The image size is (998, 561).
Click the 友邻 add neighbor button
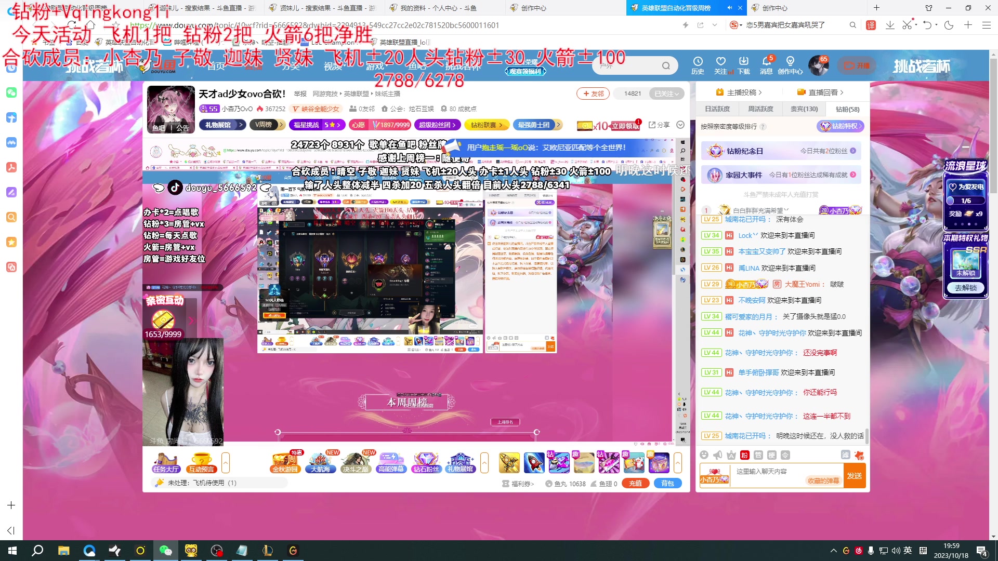coord(593,94)
